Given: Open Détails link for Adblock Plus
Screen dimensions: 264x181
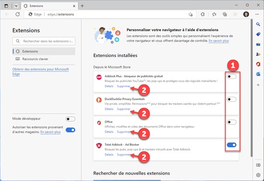Looking at the screenshot, I should pos(109,86).
